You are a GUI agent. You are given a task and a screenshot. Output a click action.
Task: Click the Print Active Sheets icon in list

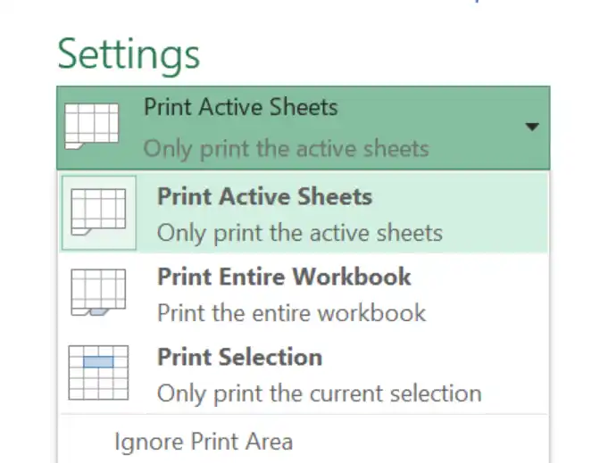98,212
